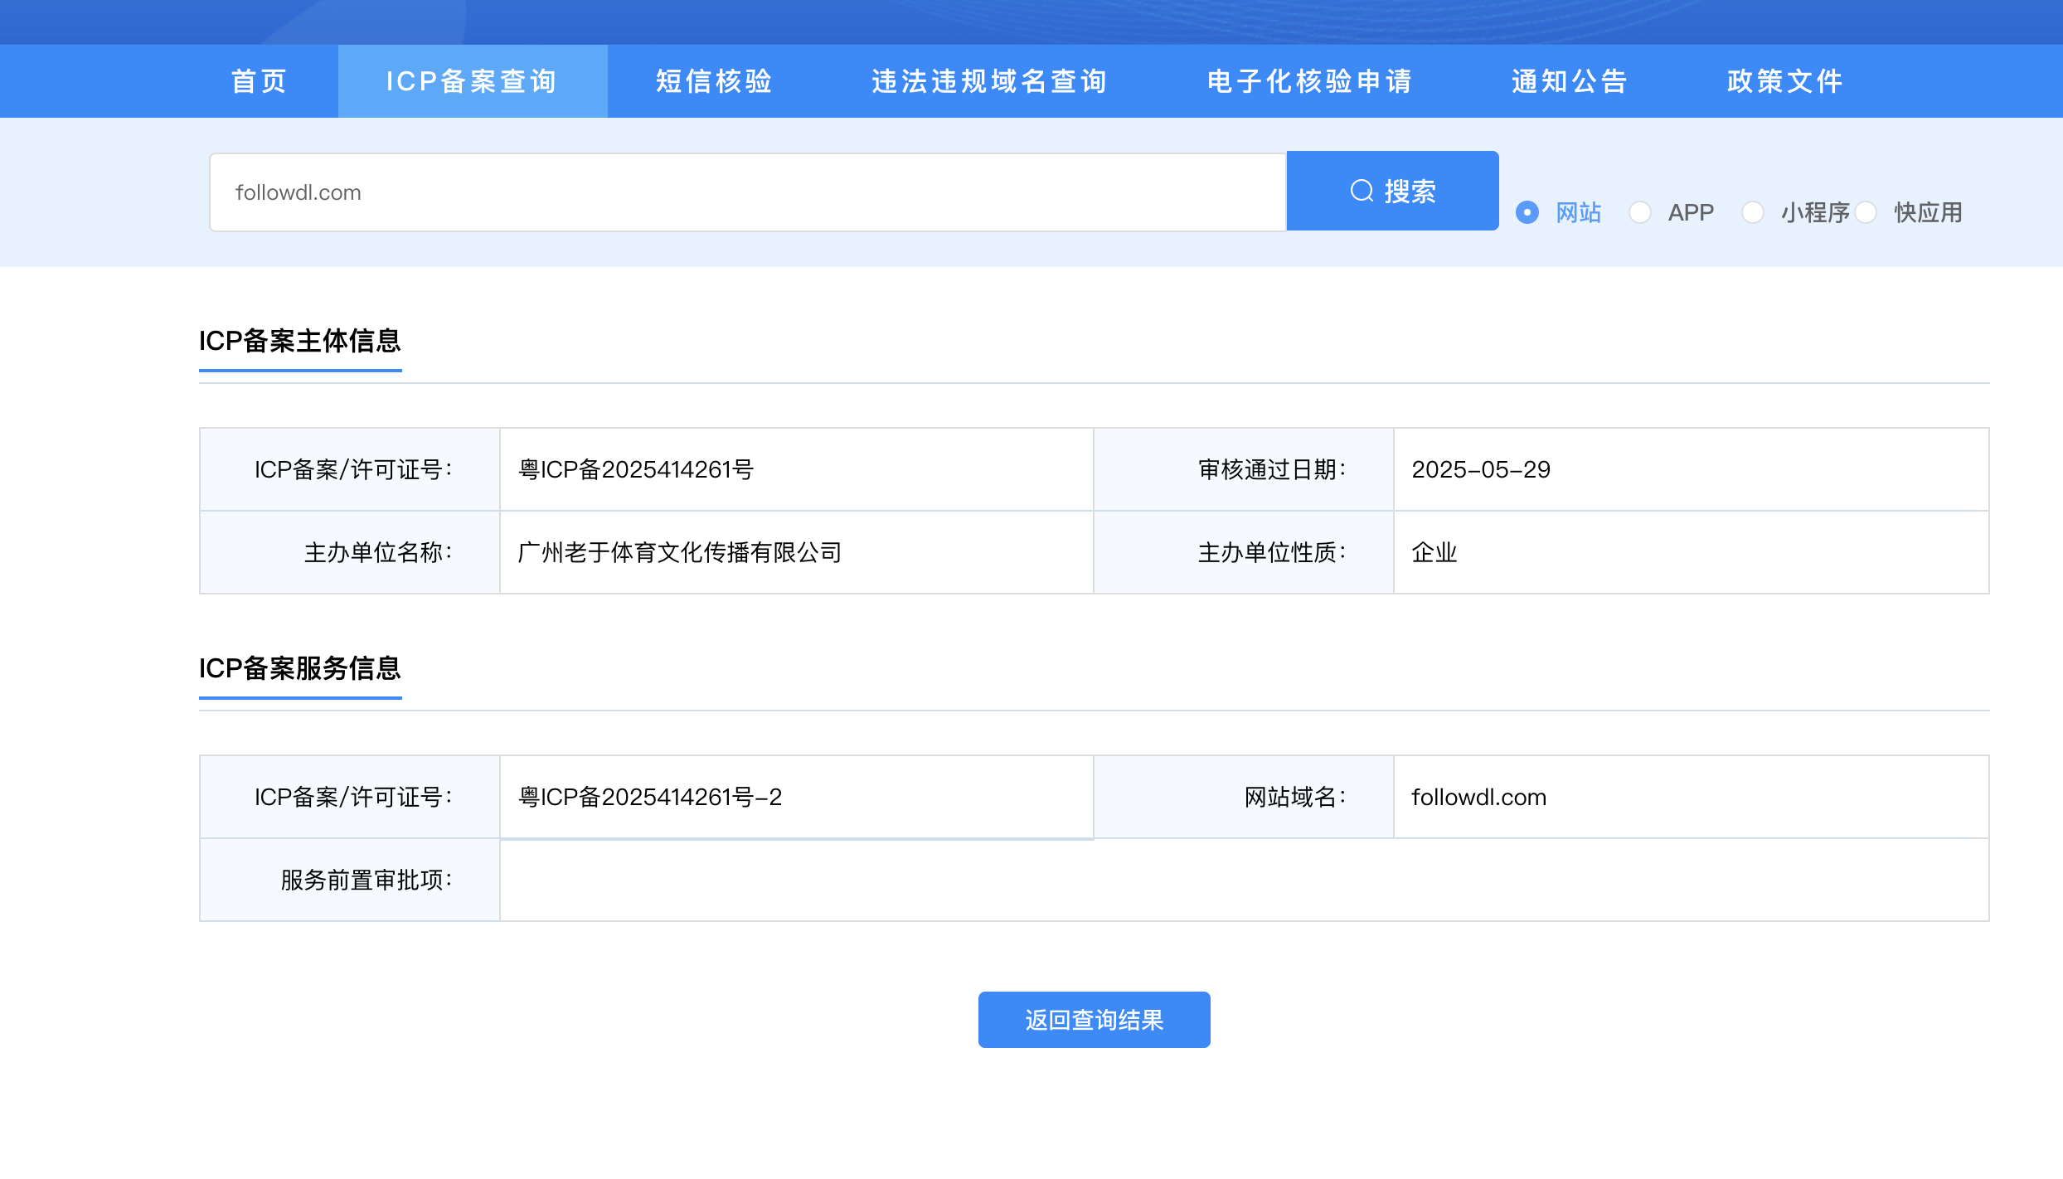Click the ICP备案服务信息 section heading
The image size is (2063, 1179).
[300, 668]
